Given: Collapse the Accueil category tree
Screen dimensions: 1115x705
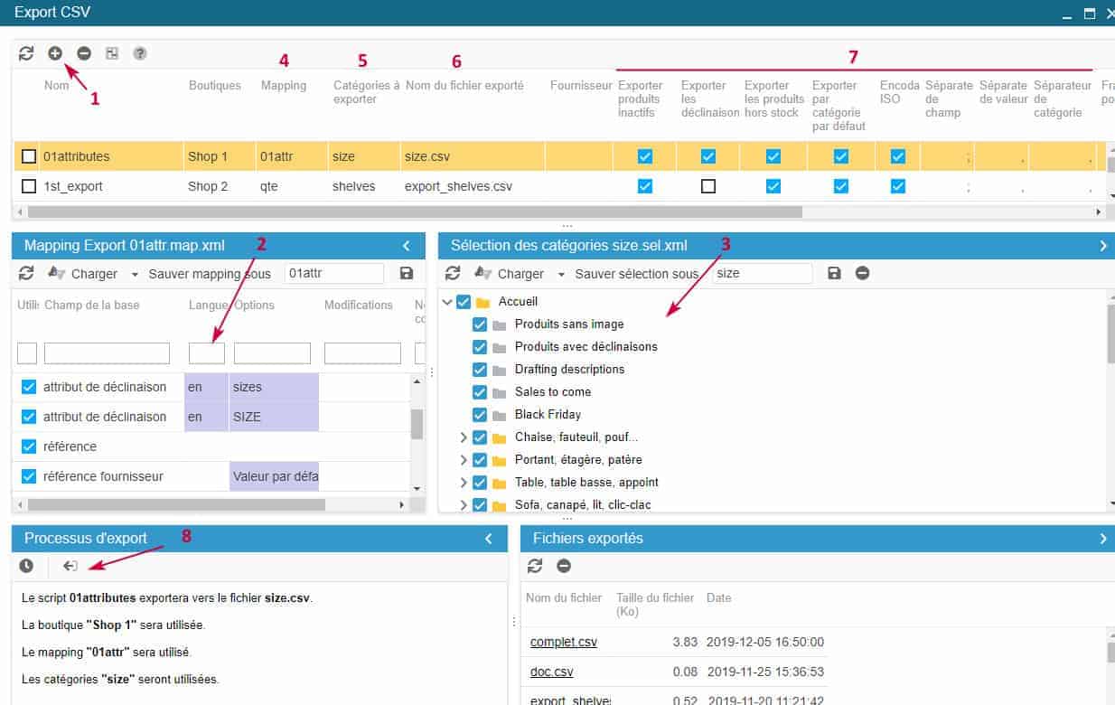Looking at the screenshot, I should [x=447, y=302].
